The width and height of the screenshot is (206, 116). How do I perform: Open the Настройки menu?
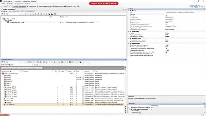coord(10,4)
